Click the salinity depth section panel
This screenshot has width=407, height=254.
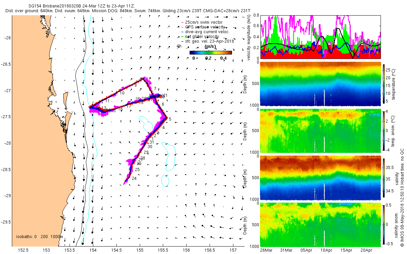click(x=320, y=178)
